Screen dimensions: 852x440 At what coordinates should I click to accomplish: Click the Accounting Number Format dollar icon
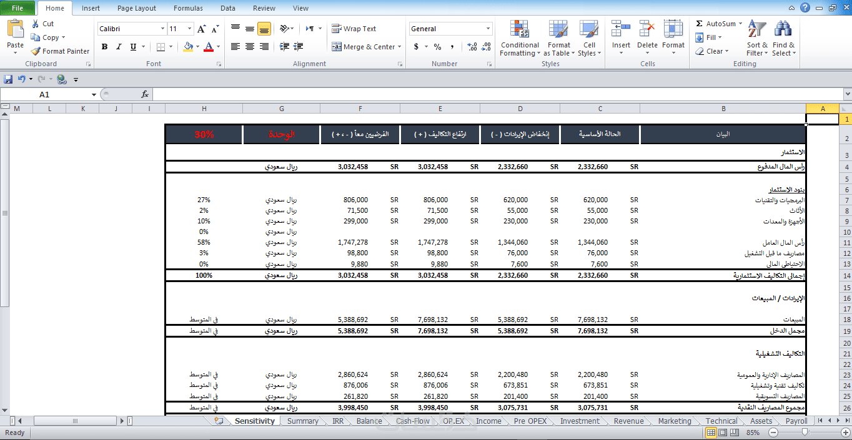coord(417,47)
